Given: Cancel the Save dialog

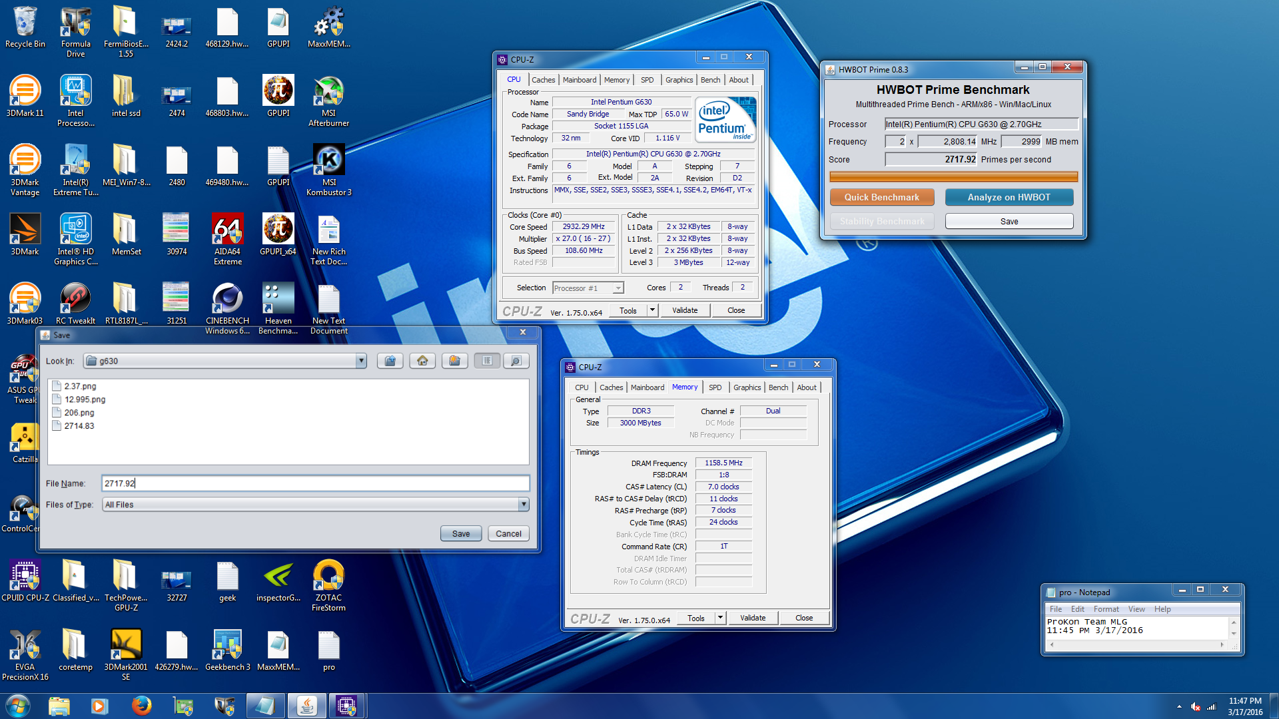Looking at the screenshot, I should pos(508,534).
